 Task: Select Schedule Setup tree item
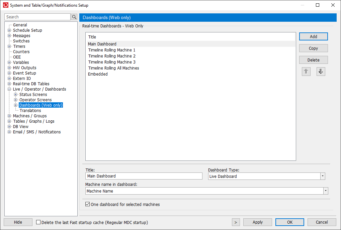(27, 30)
